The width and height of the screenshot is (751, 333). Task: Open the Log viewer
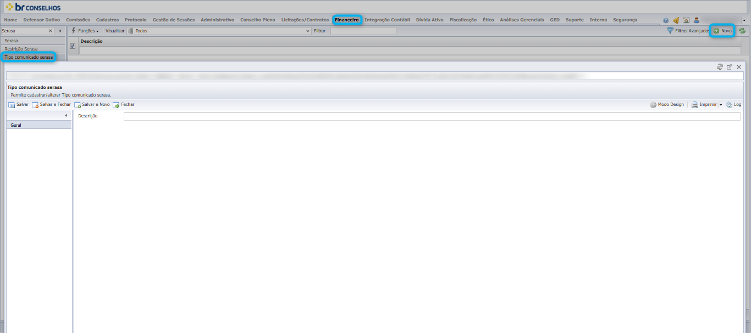[733, 104]
